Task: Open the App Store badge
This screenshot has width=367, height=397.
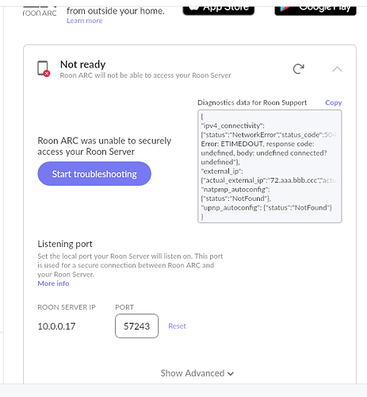Action: point(219,9)
